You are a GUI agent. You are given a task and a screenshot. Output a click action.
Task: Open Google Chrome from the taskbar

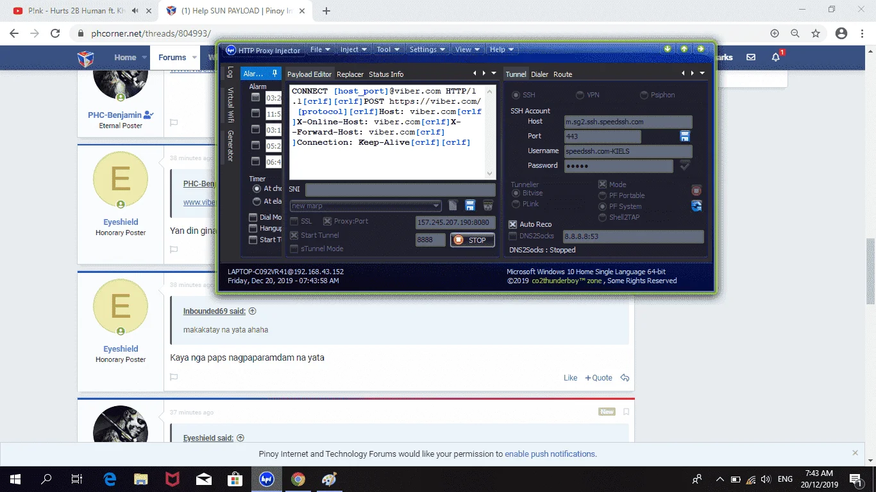tap(298, 479)
